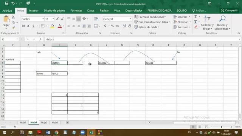242x136 pixels.
Task: Open the General number format dropdown
Action: pyautogui.click(x=130, y=19)
